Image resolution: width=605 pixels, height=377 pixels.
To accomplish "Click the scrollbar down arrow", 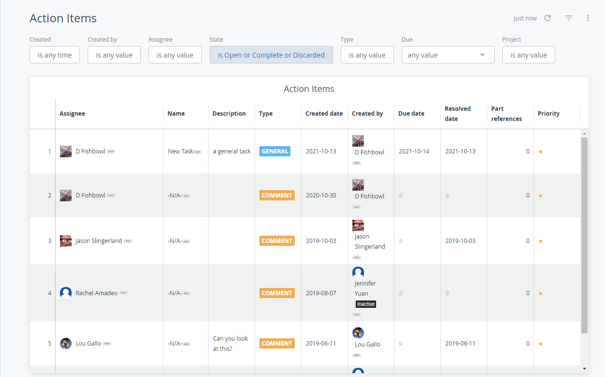I will [x=584, y=369].
